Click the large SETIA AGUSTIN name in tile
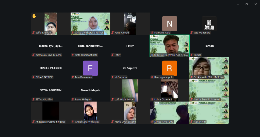The height and width of the screenshot is (137, 260). point(51,90)
